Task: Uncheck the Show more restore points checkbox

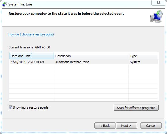Action: 10,107
